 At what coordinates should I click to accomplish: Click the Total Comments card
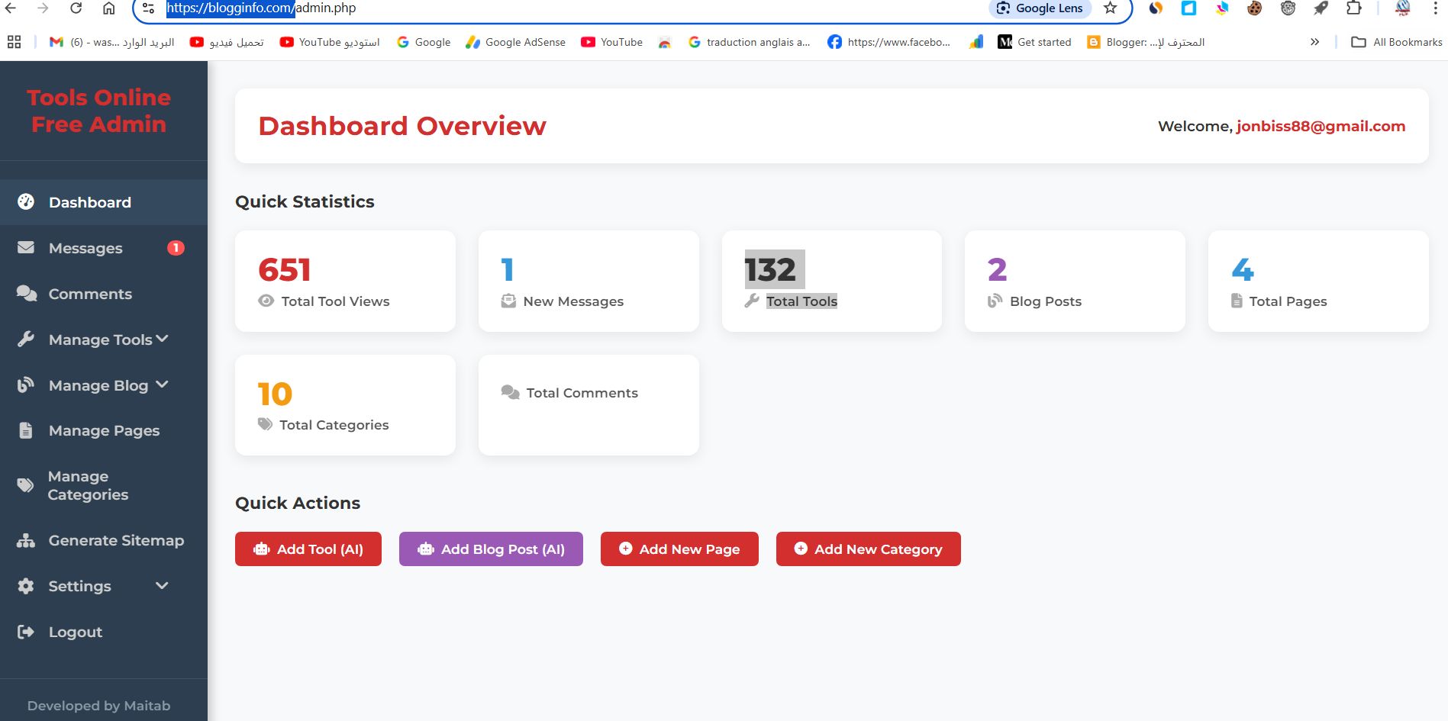(589, 405)
